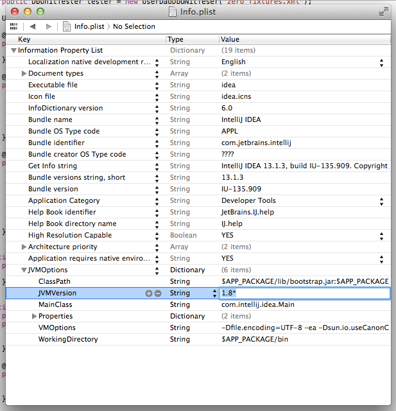Screen dimensions: 396x411
Task: Open key stepper for Application requires native environment
Action: [157, 259]
